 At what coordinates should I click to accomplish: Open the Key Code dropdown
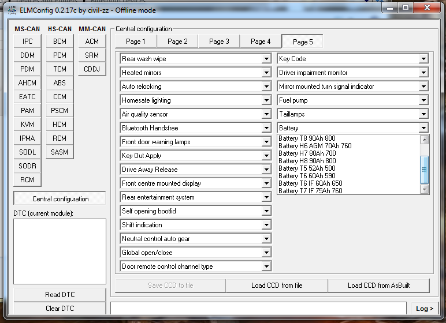[423, 59]
